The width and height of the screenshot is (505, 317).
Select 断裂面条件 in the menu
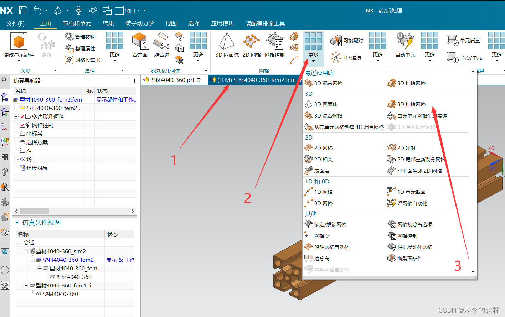click(x=405, y=259)
